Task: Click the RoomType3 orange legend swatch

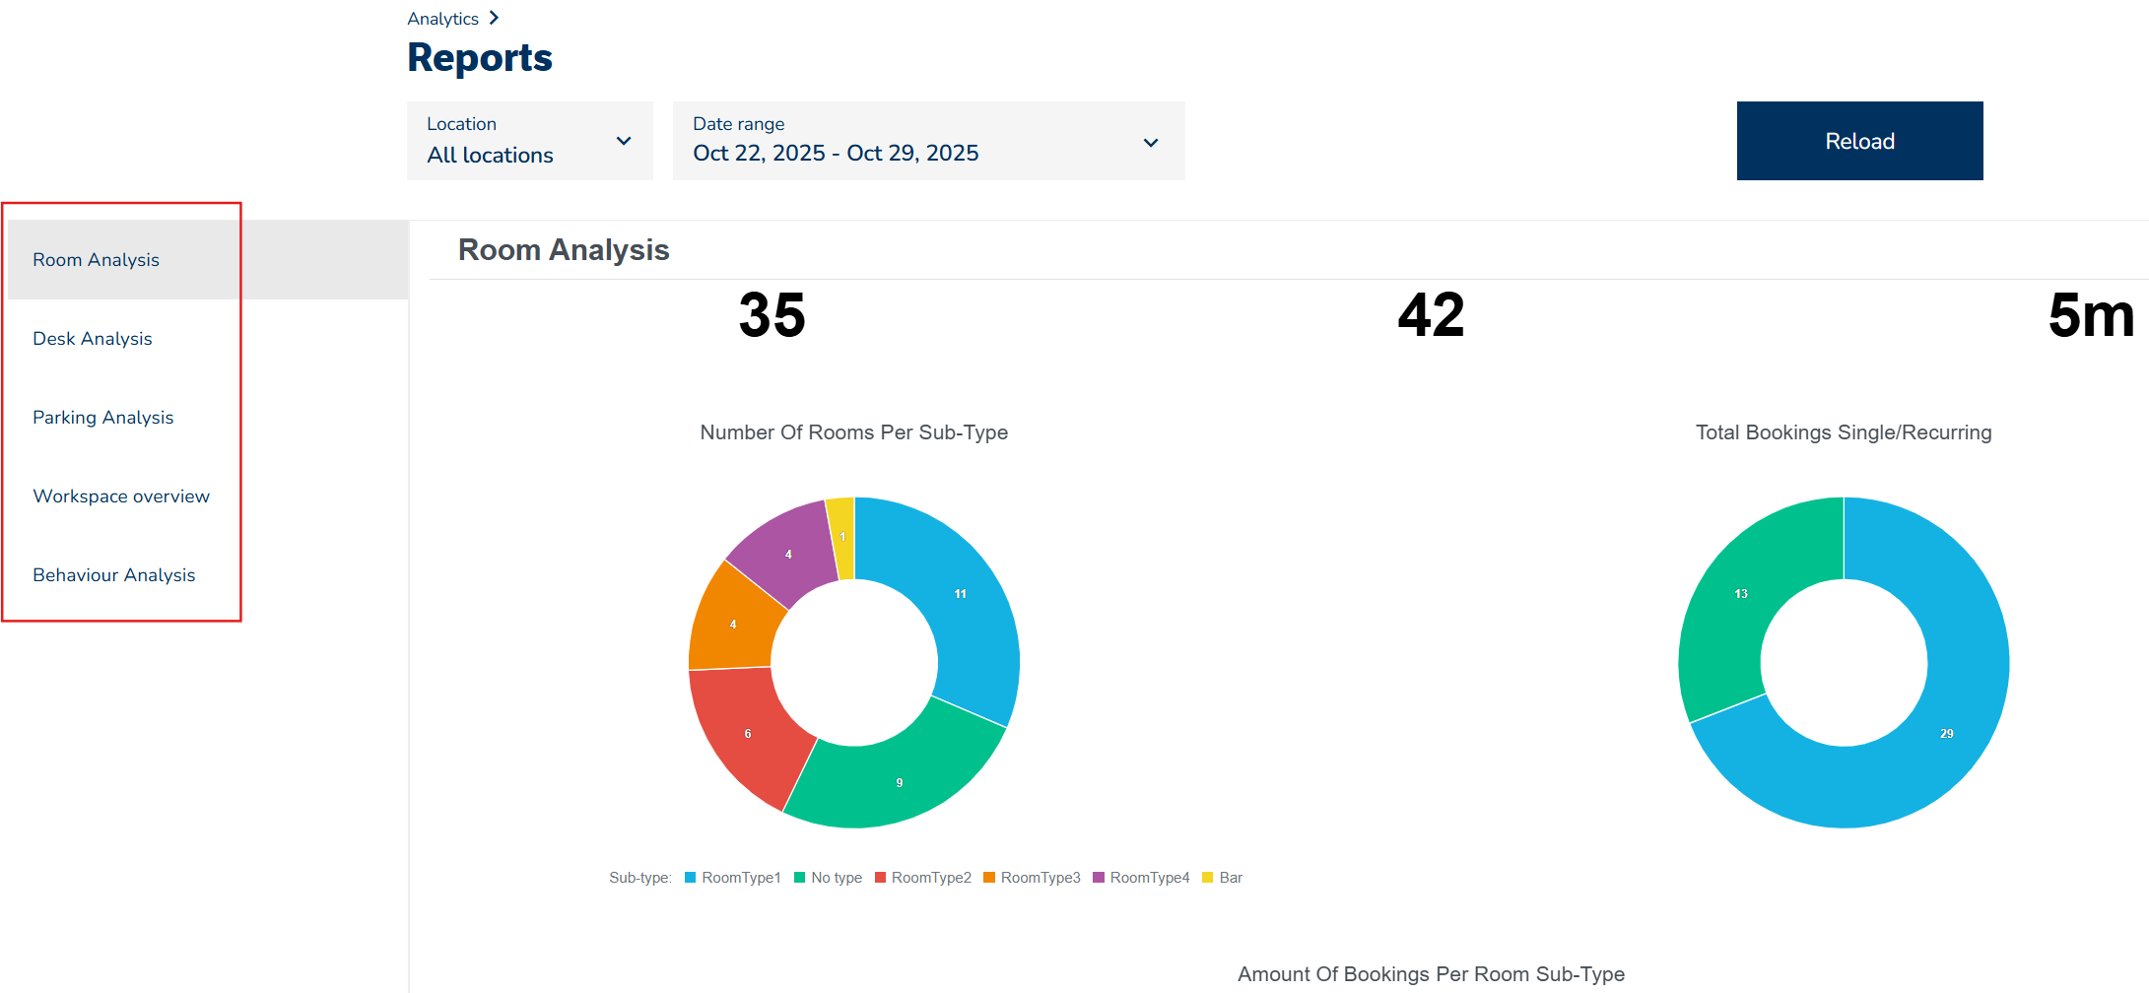Action: [989, 878]
